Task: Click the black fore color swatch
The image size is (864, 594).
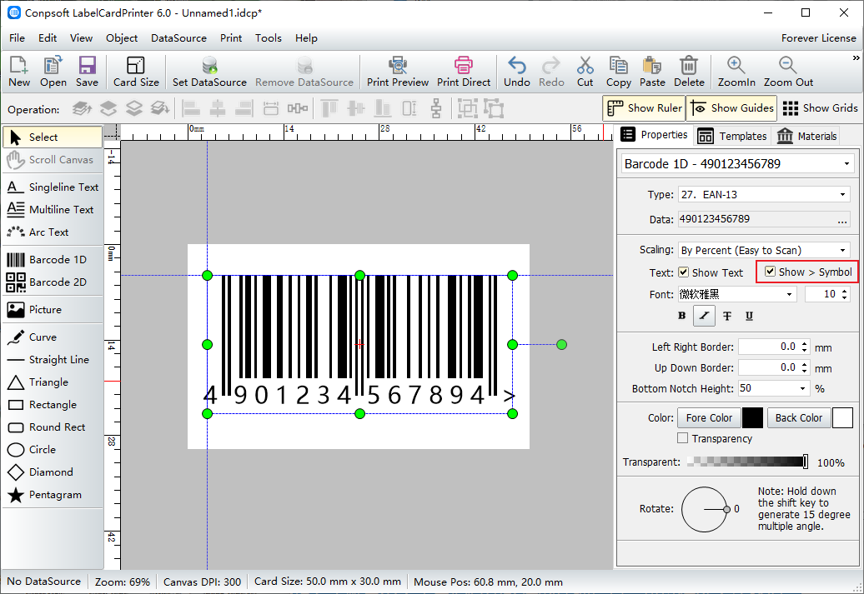Action: pyautogui.click(x=752, y=418)
